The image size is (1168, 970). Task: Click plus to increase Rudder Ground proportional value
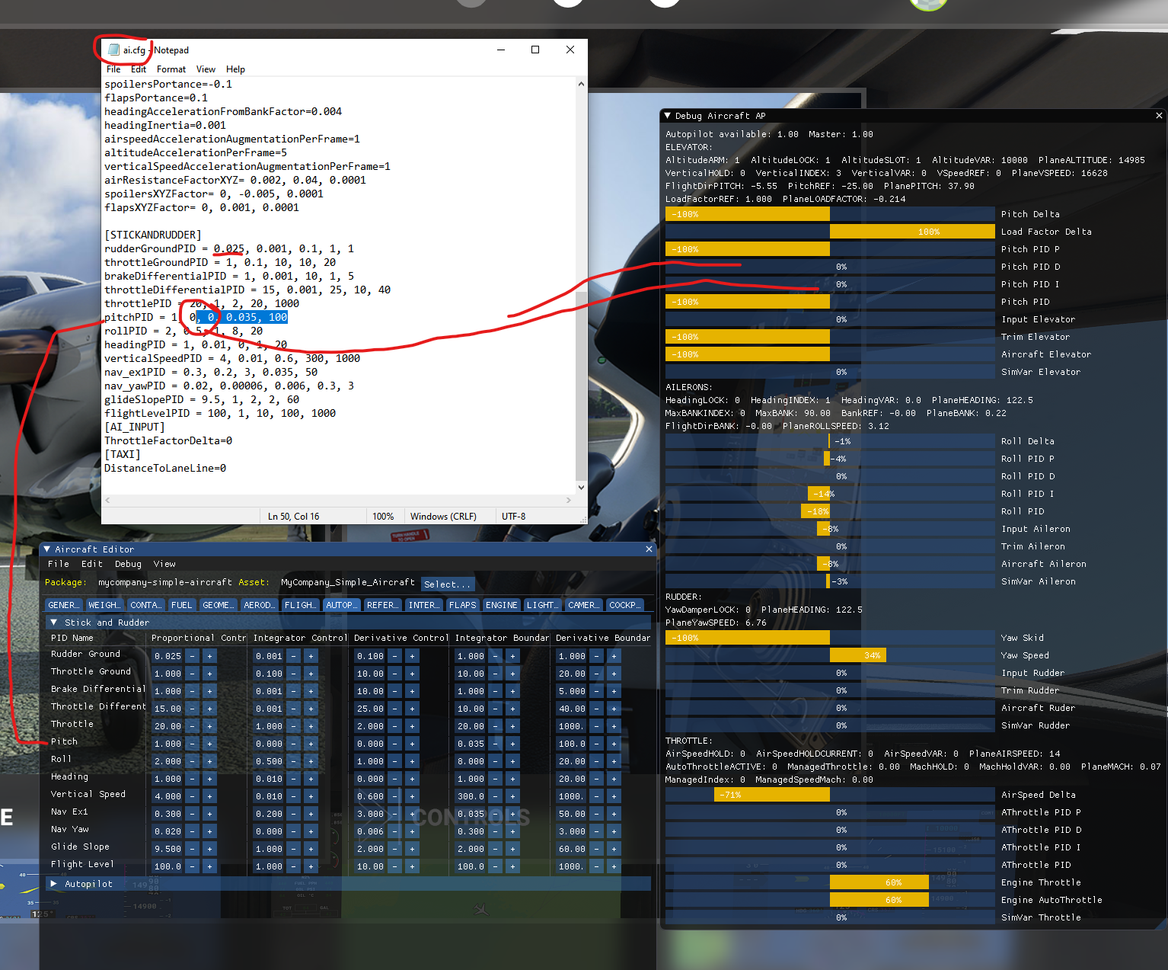coord(209,655)
